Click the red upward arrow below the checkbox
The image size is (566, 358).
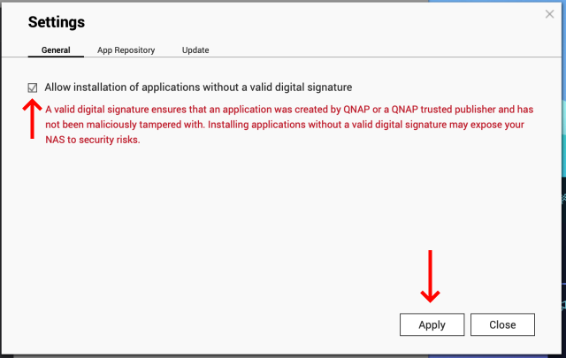coord(32,118)
